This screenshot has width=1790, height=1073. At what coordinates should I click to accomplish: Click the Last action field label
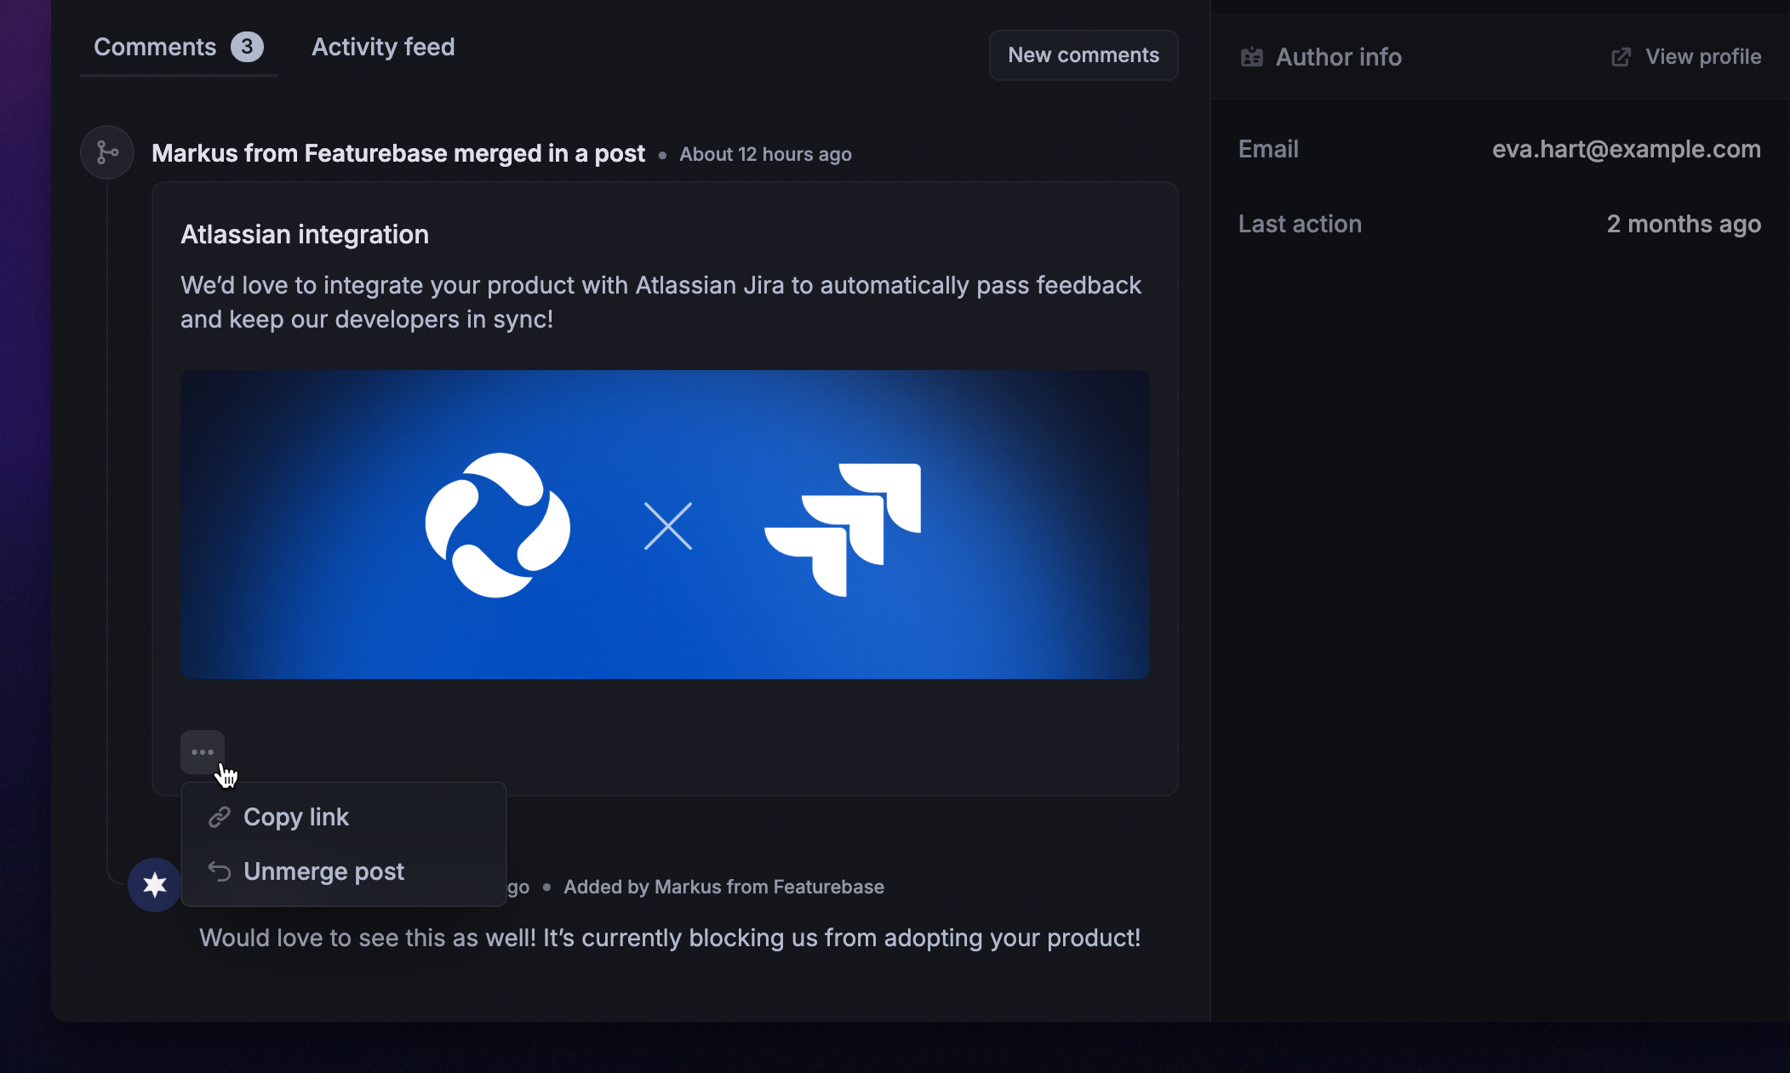(1300, 224)
